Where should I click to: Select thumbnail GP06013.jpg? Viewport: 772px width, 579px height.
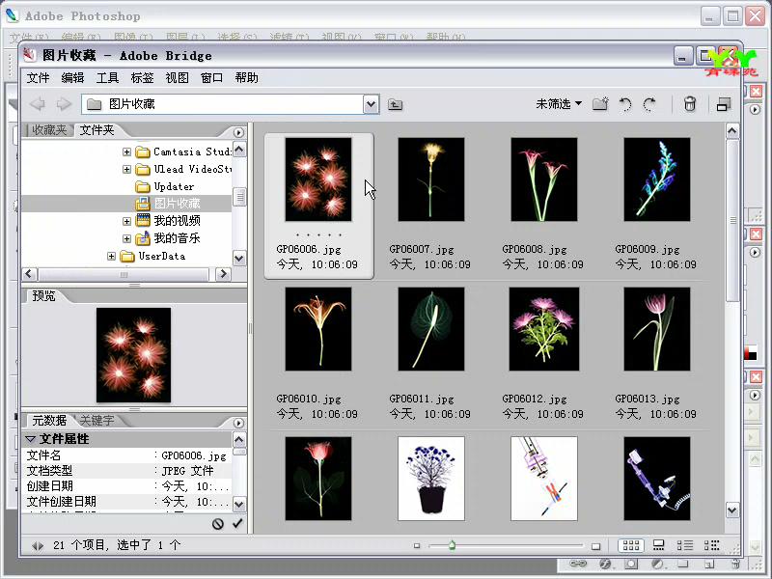[x=657, y=329]
